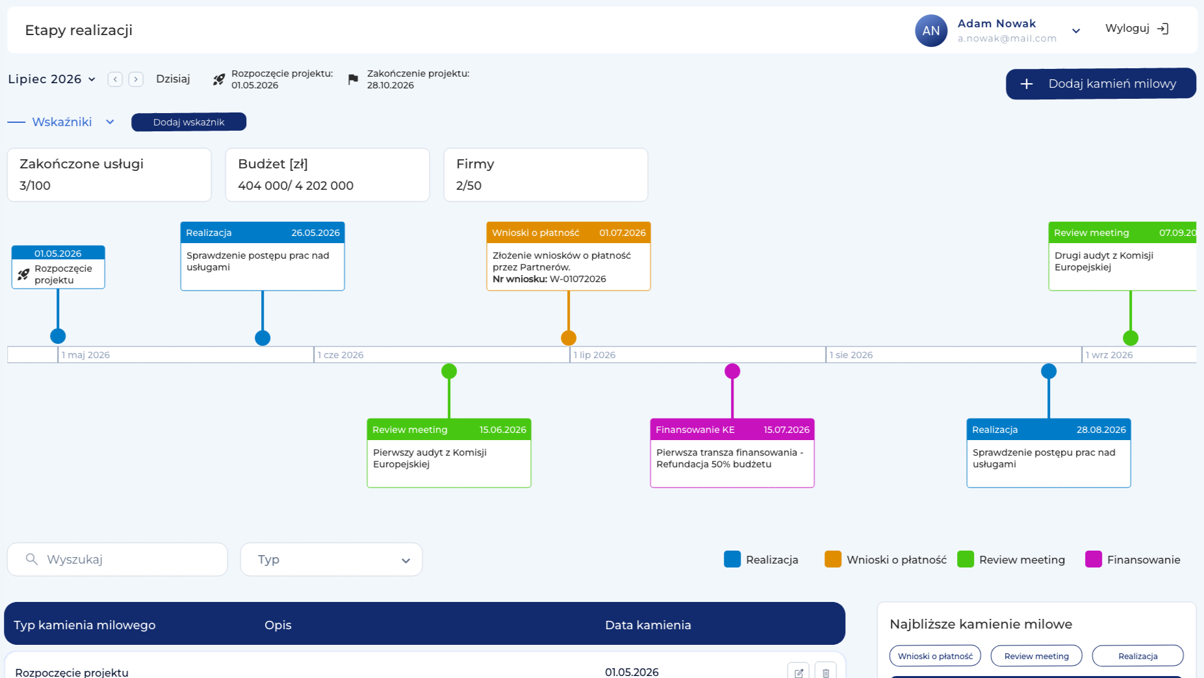The image size is (1204, 678).
Task: Select Review meeting tab in upcoming milestones
Action: click(1036, 656)
